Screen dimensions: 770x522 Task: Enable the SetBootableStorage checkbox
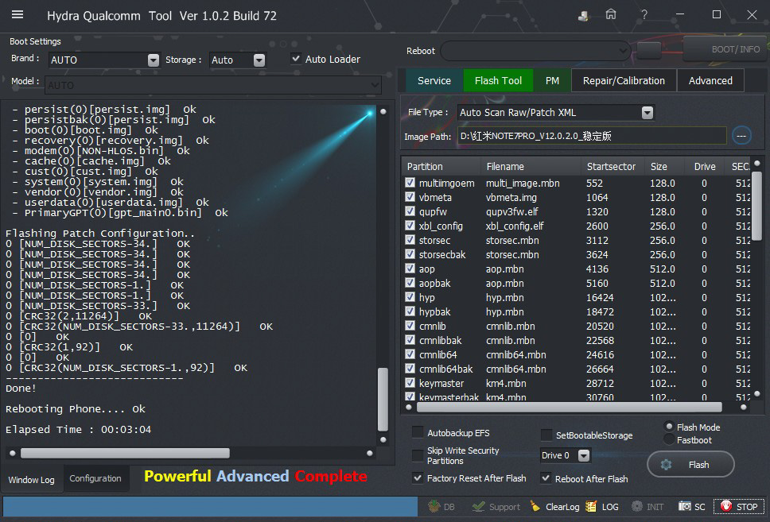[546, 435]
